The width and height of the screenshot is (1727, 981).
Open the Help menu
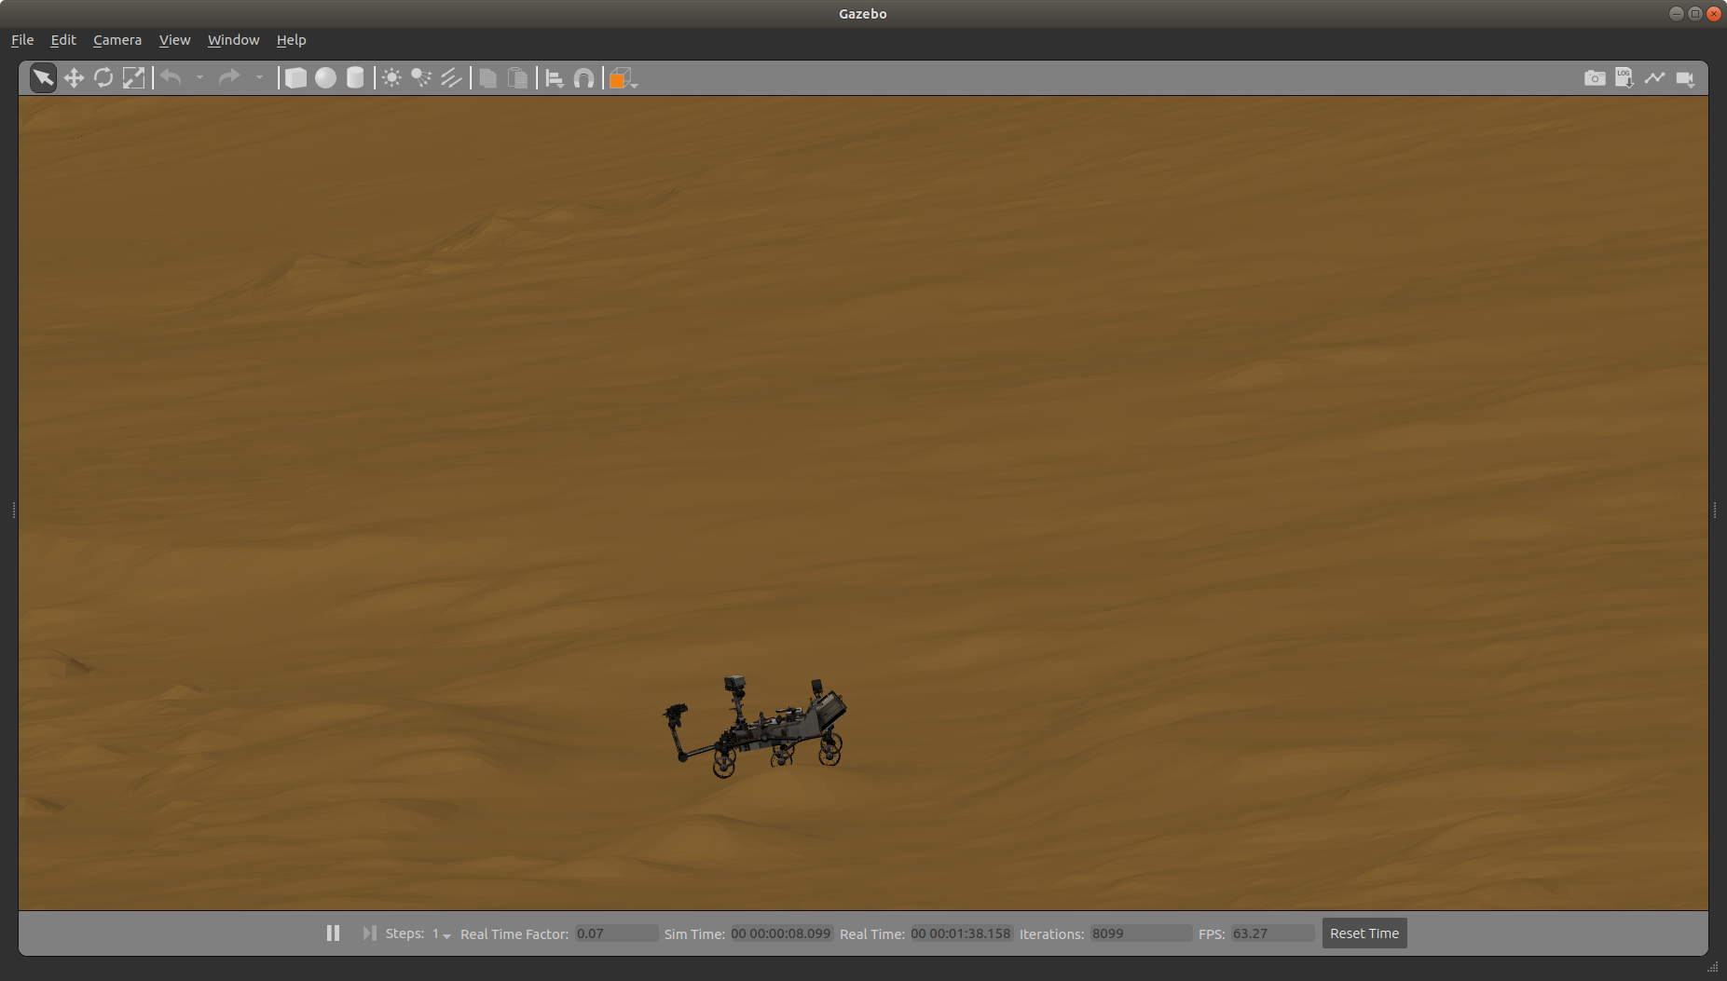pos(291,40)
